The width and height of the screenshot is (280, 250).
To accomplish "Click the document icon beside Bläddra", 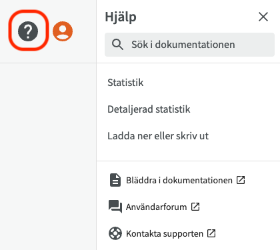I will [115, 180].
